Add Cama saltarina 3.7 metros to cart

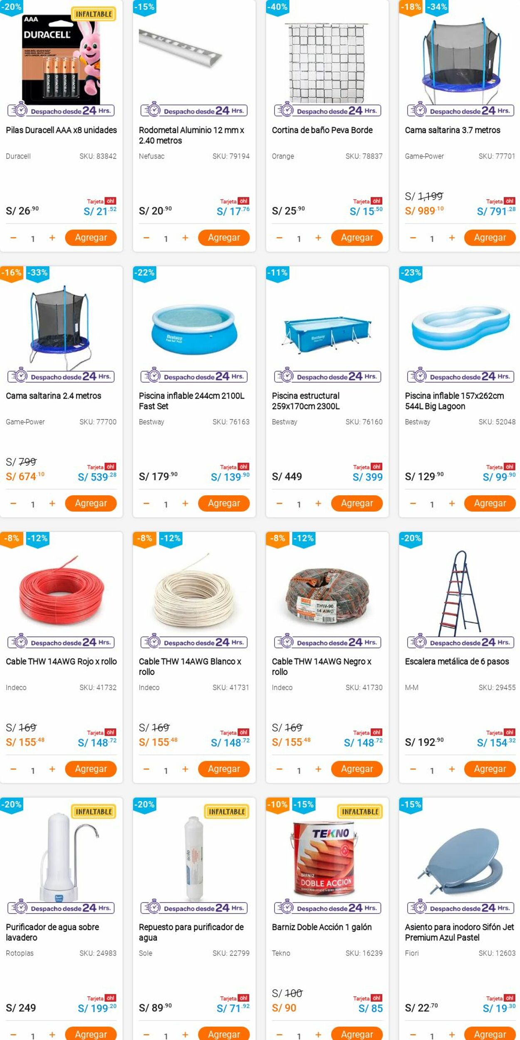[x=490, y=238]
